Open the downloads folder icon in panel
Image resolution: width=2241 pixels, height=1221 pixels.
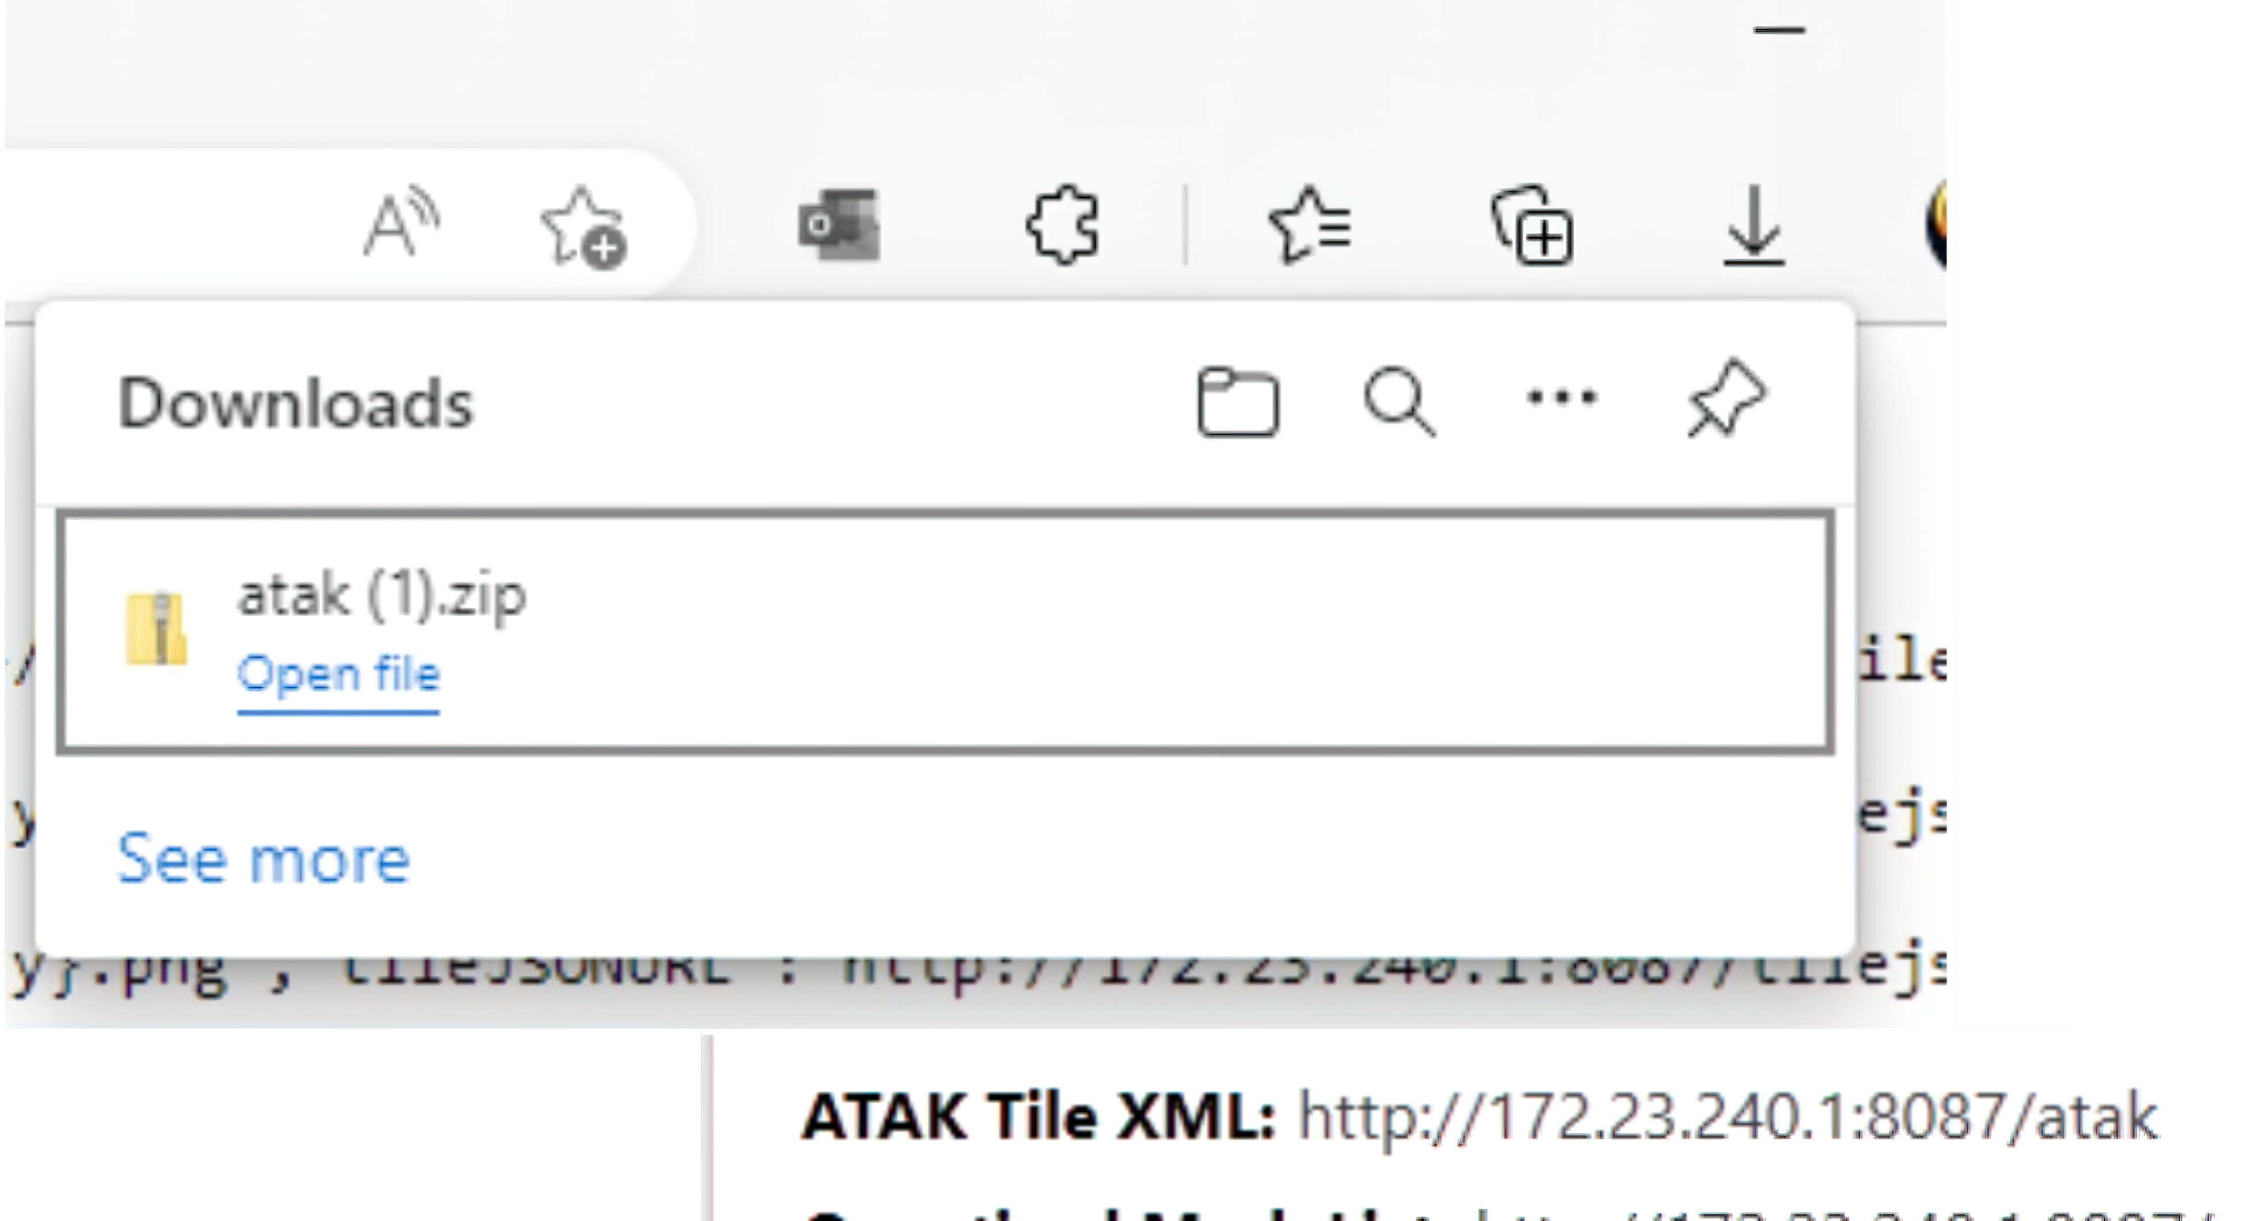pos(1238,402)
